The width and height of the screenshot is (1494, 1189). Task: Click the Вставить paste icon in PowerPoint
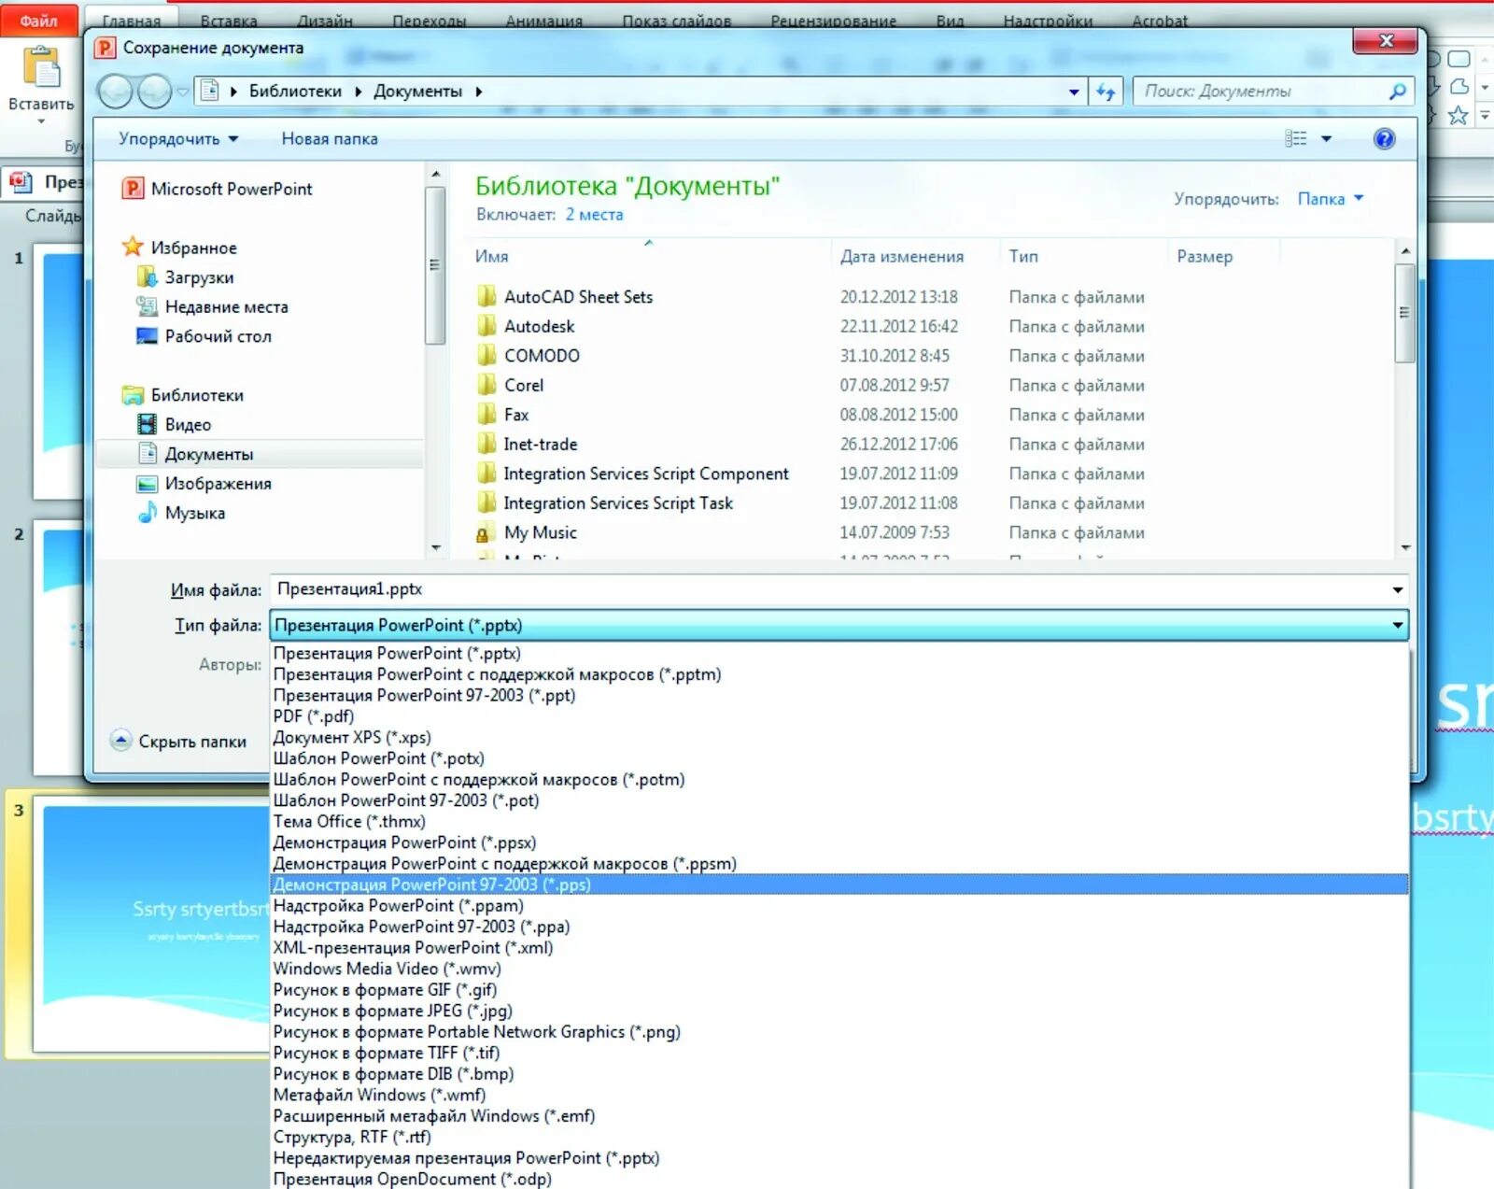coord(41,67)
